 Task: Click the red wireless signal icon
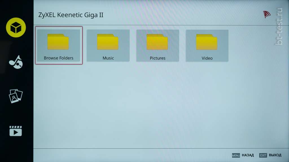(x=267, y=14)
